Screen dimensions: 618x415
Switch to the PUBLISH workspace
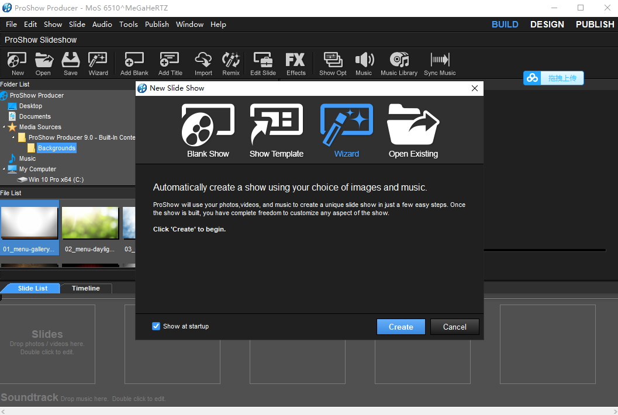(x=595, y=25)
